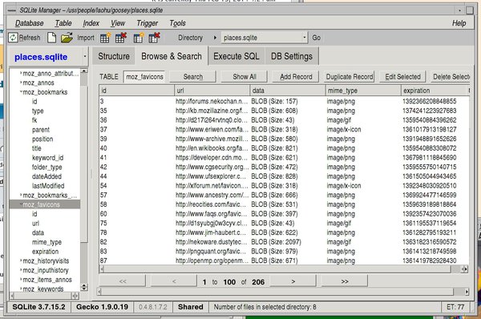Click the image/x-icon cell in row 37
481x319 pixels.
point(344,129)
